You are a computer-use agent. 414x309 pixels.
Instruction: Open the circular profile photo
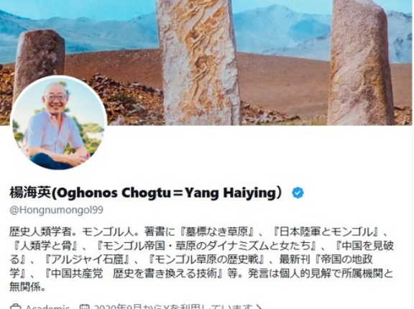pyautogui.click(x=59, y=124)
